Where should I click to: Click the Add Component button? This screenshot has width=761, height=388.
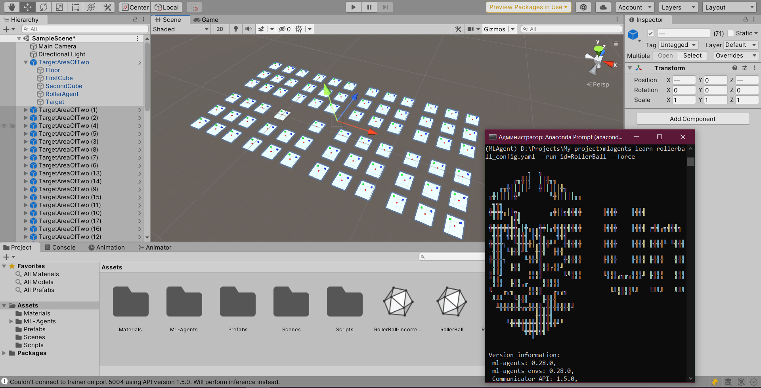coord(692,119)
